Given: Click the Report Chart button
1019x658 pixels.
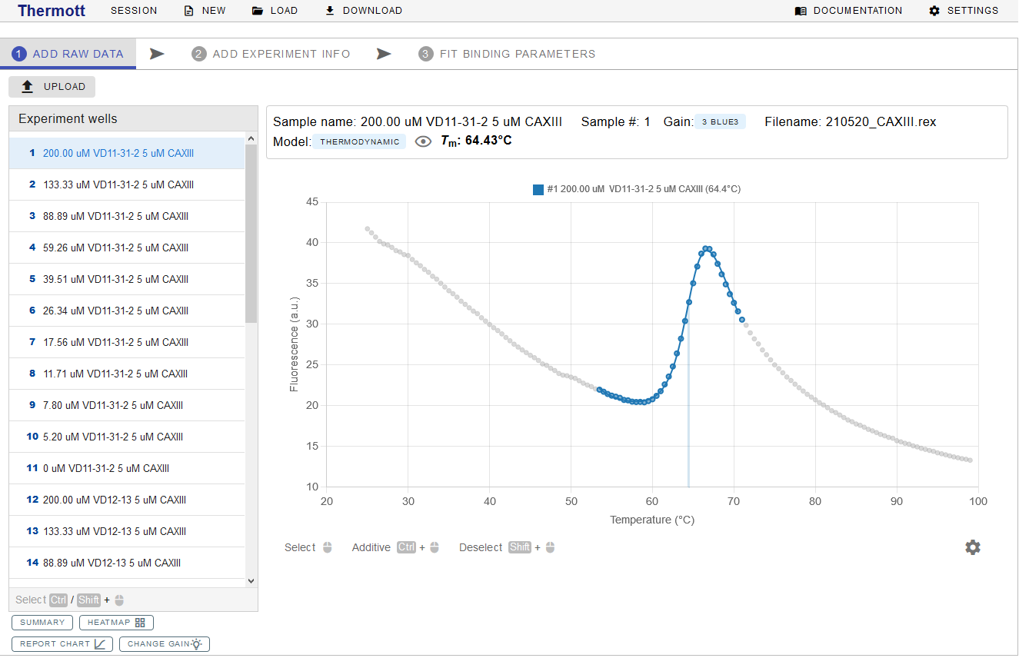Looking at the screenshot, I should [62, 644].
